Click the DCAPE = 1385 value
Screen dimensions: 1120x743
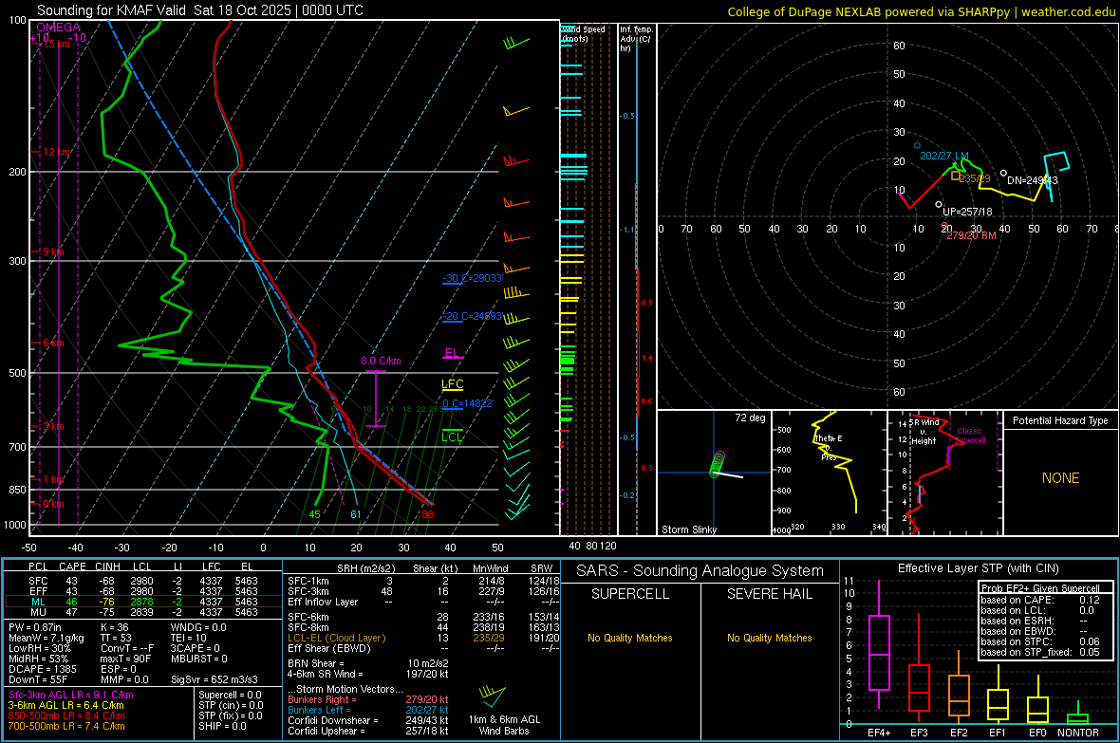pyautogui.click(x=42, y=669)
